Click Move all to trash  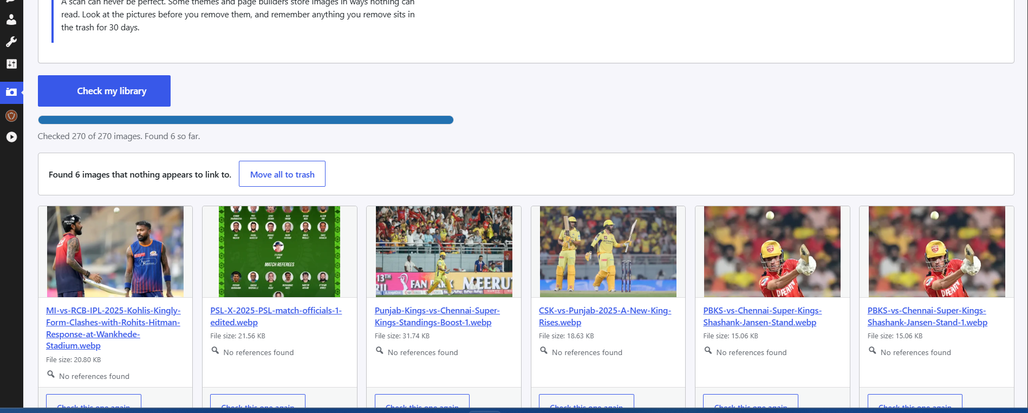(282, 174)
